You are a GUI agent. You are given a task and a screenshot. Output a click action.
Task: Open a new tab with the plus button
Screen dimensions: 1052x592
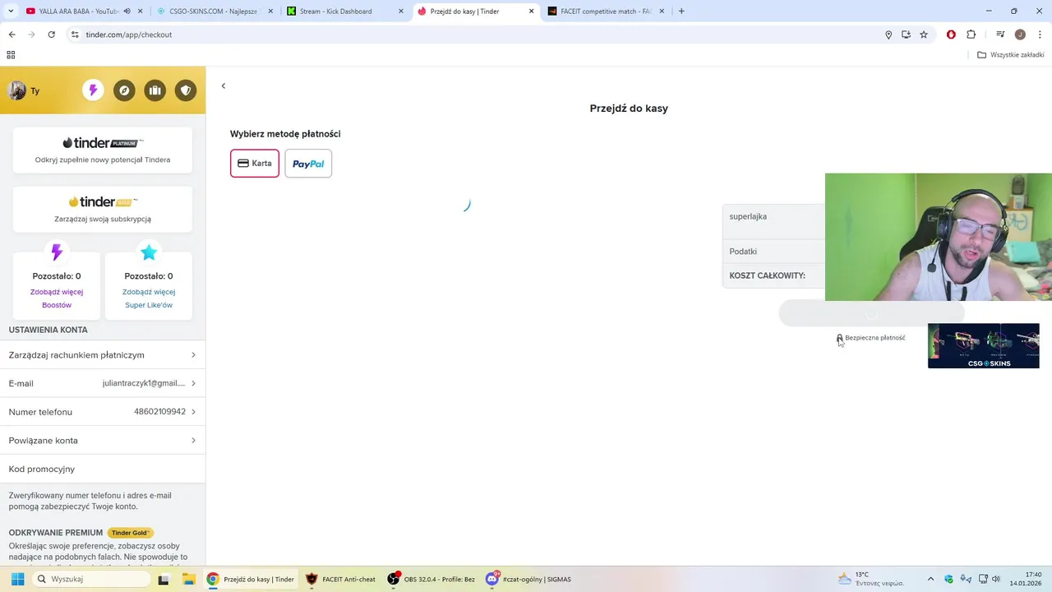(681, 12)
